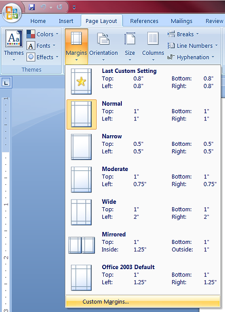Click the Themes dropdown arrow under label
Screen dimensions: 225x312
click(14, 60)
